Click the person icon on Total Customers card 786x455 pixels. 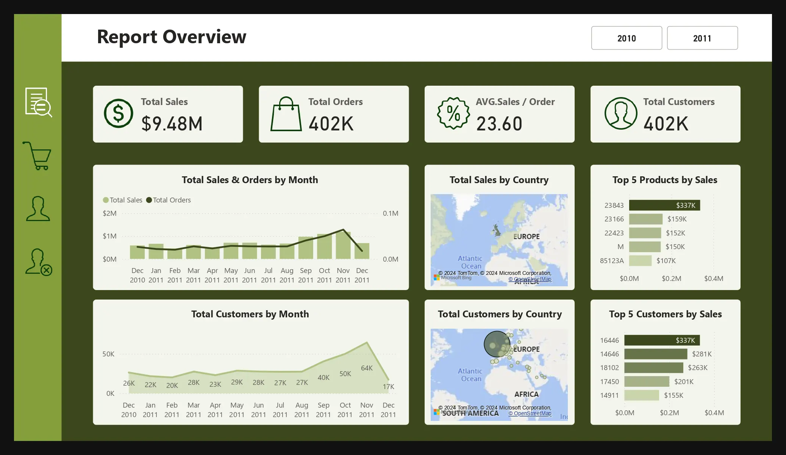click(x=620, y=113)
